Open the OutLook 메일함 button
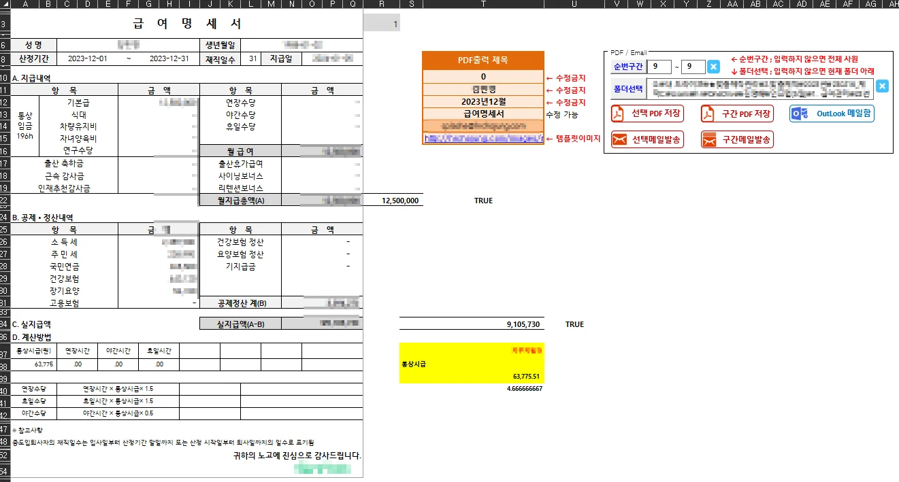Viewport: 899px width, 482px height. tap(832, 114)
